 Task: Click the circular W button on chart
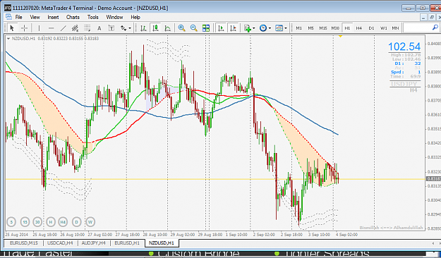click(x=90, y=222)
